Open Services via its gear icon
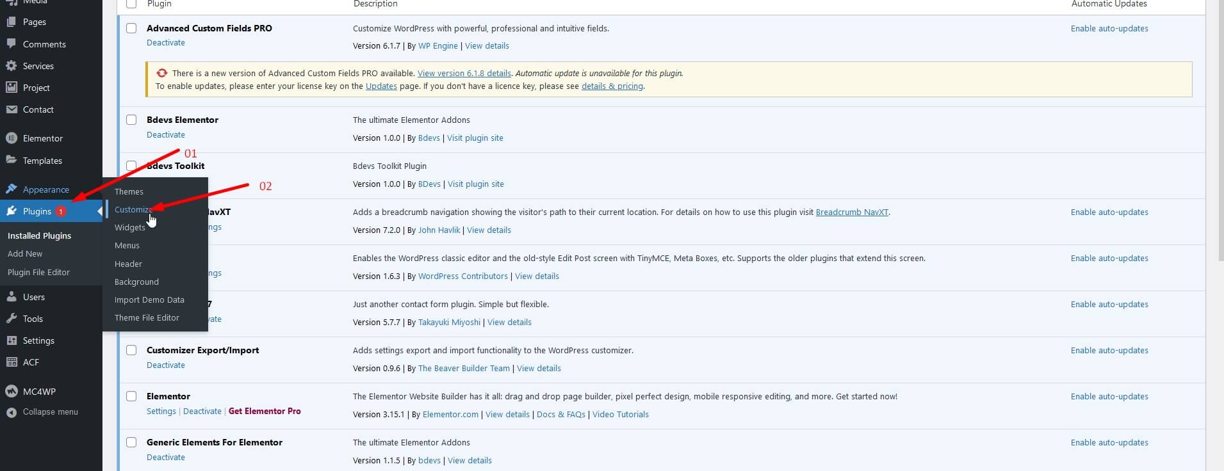Viewport: 1224px width, 471px height. [x=11, y=66]
